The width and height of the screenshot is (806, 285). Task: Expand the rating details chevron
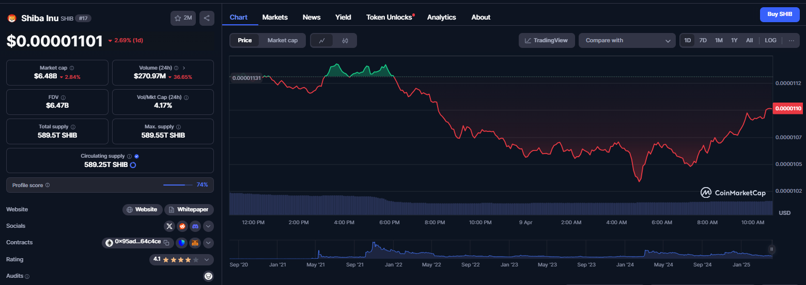207,260
